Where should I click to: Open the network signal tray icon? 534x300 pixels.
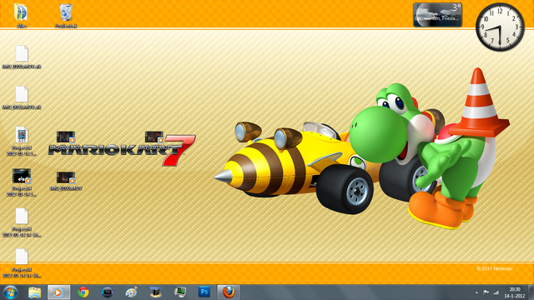point(496,292)
